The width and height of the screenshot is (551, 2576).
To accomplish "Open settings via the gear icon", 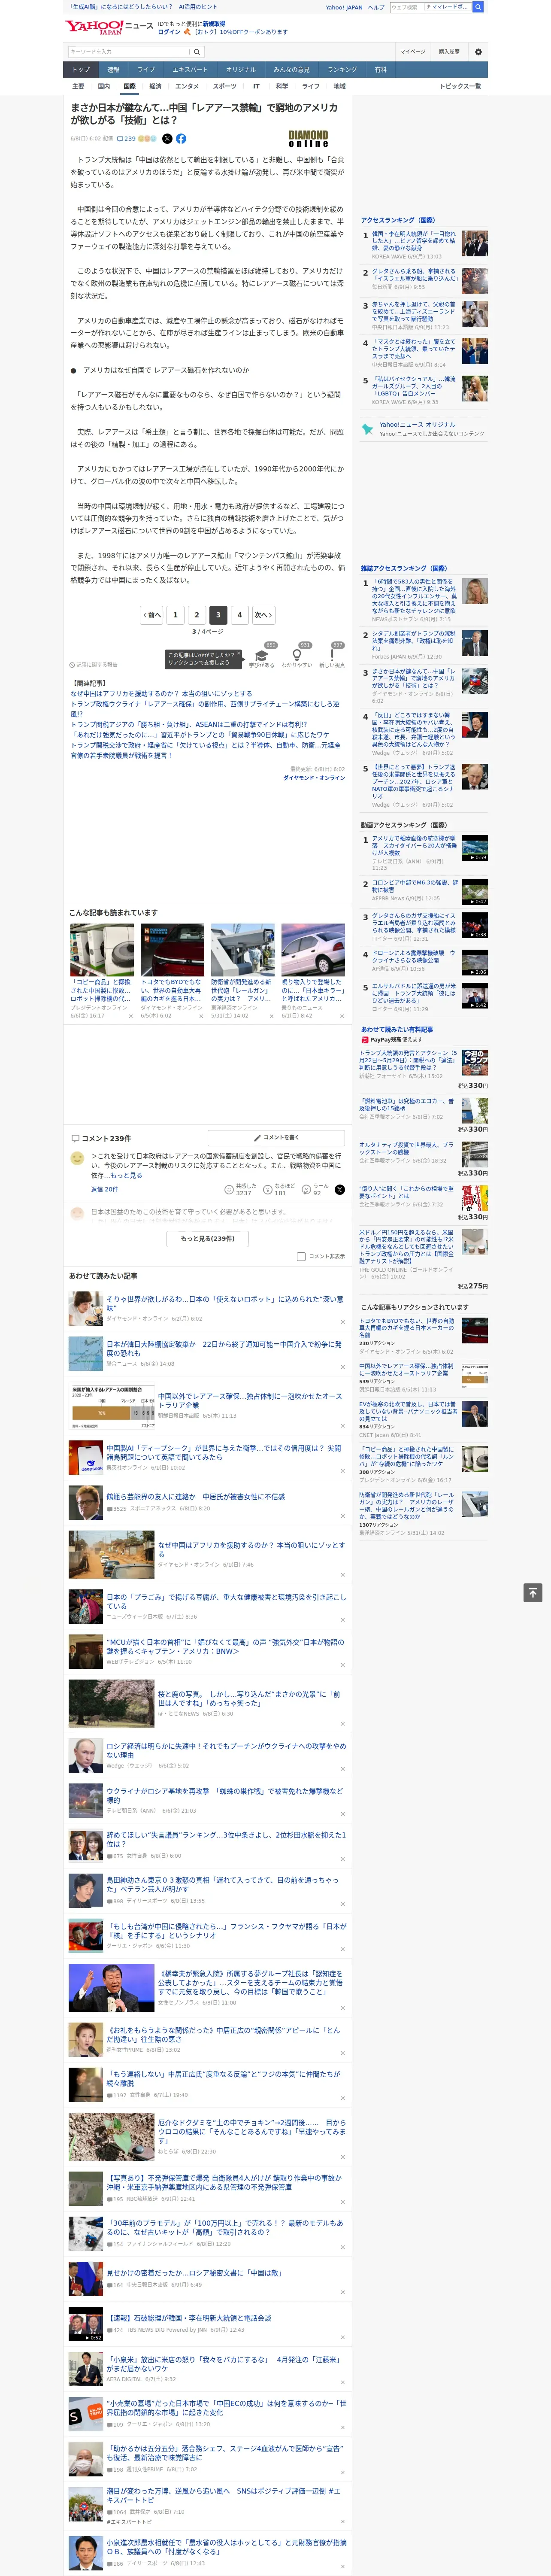I will 478,51.
